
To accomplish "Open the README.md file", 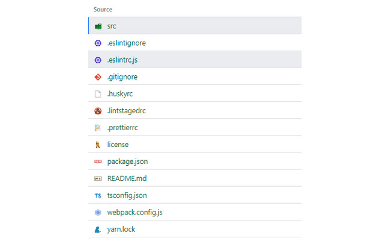I will [127, 178].
